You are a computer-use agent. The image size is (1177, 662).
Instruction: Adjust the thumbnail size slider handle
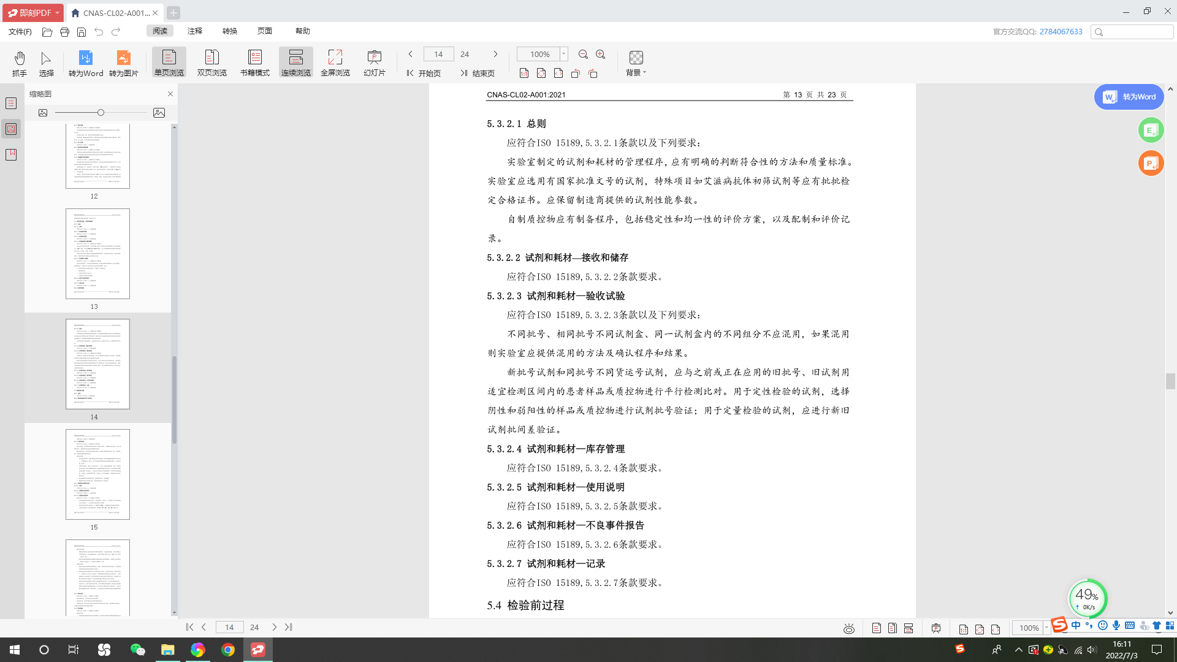pos(101,113)
